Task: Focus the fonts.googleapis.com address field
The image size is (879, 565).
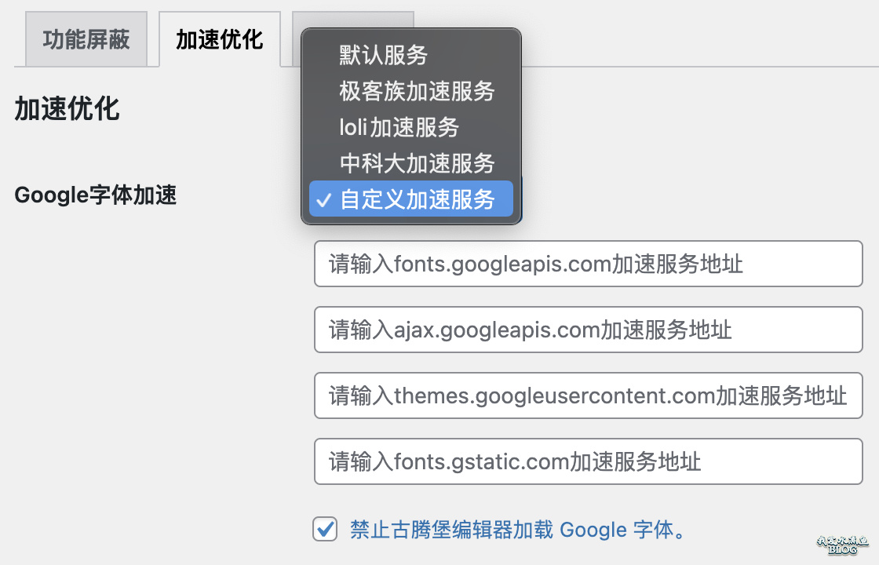Action: pos(588,264)
